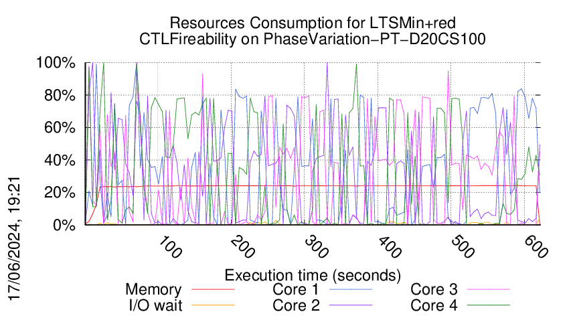This screenshot has height=318, width=569.
Task: Click the 0% y-axis label
Action: point(64,225)
